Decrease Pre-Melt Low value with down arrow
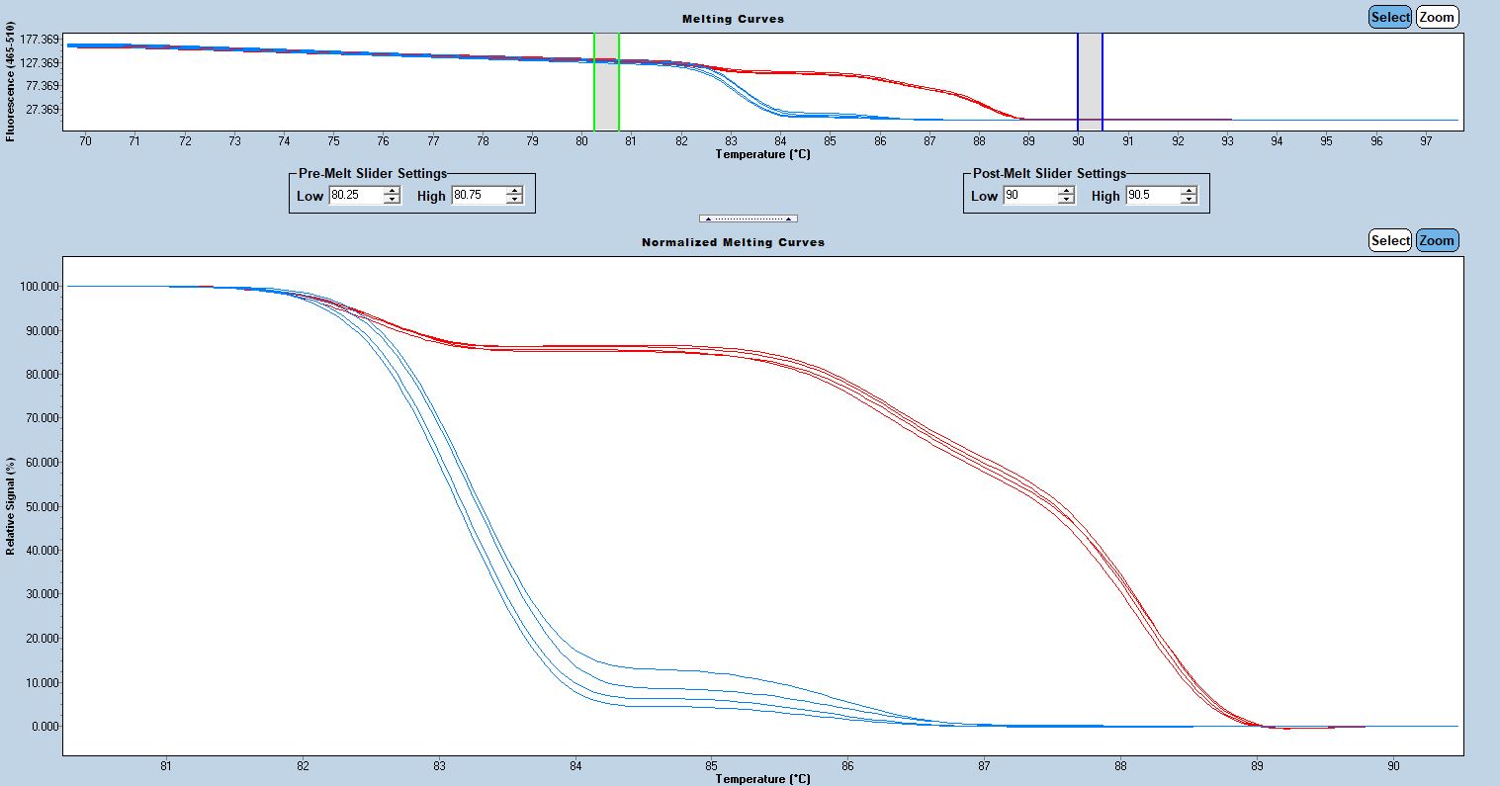Viewport: 1500px width, 786px height. (392, 200)
